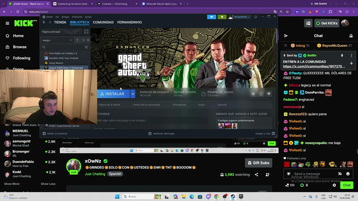The image size is (358, 201).
Task: Open the pinned x.com community link
Action: click(314, 66)
